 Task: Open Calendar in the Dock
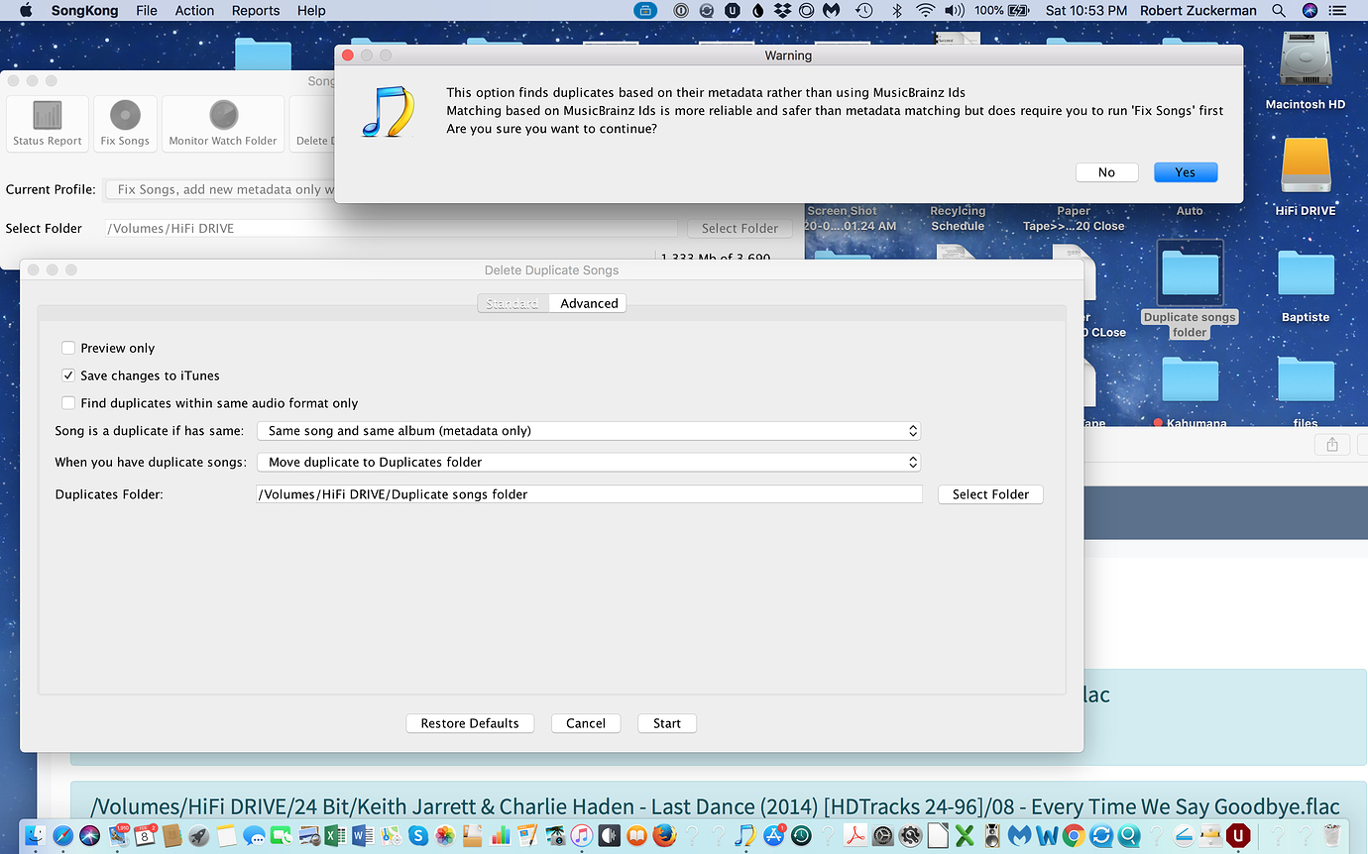[x=145, y=835]
